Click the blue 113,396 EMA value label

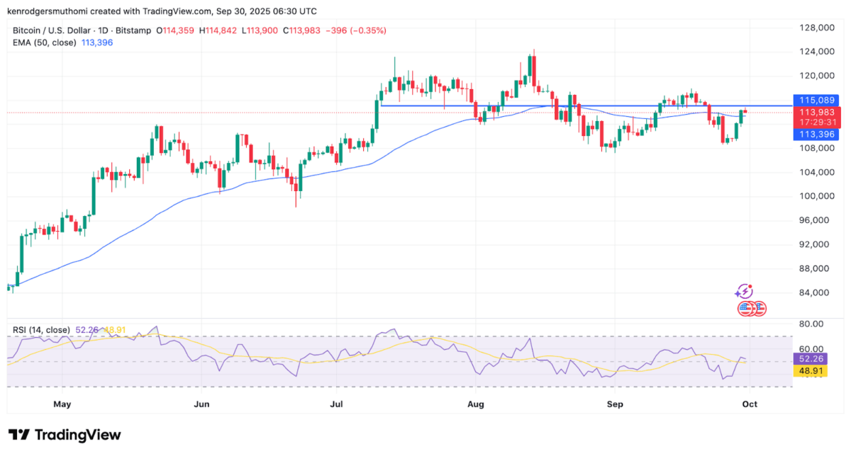816,134
